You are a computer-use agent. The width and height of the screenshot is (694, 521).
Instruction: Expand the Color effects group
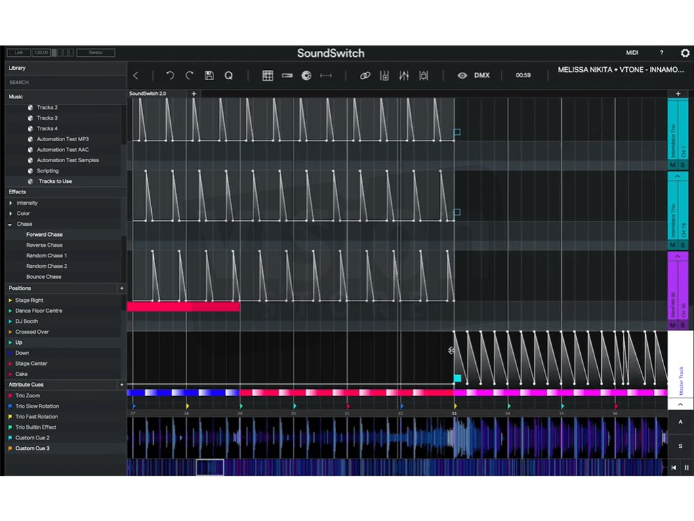click(11, 214)
